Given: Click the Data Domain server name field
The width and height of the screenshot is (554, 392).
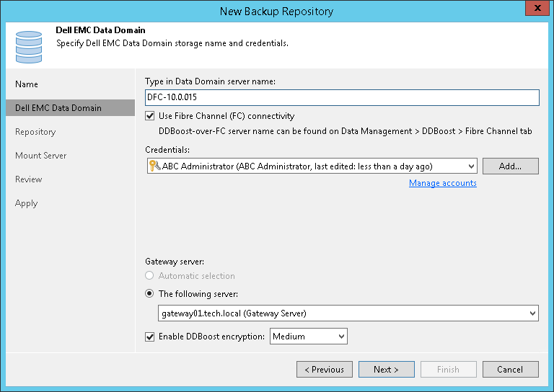Looking at the screenshot, I should tap(342, 97).
